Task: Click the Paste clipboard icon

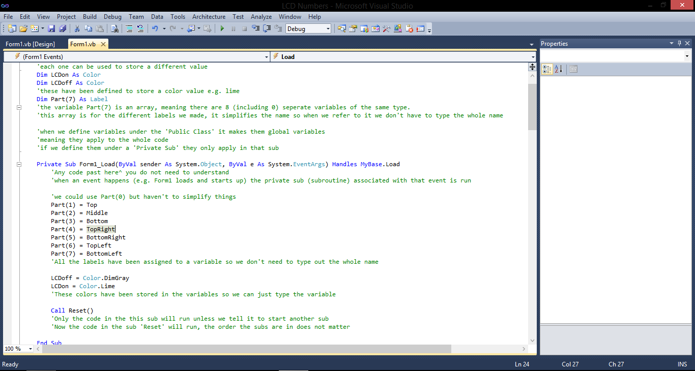Action: tap(100, 28)
